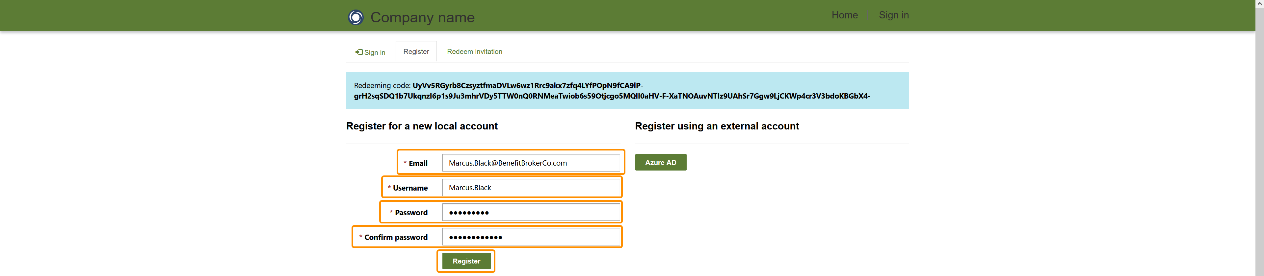Screen dimensions: 1264x276
Task: Select the Register tab
Action: [x=416, y=51]
